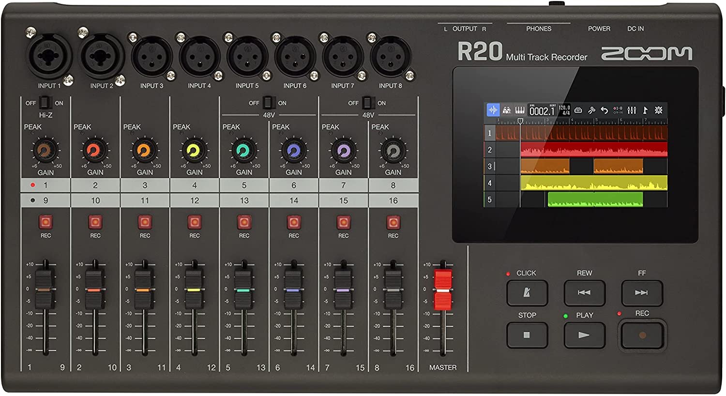Tap the marker flag icon on the touchscreen
The image size is (726, 396).
pos(645,110)
